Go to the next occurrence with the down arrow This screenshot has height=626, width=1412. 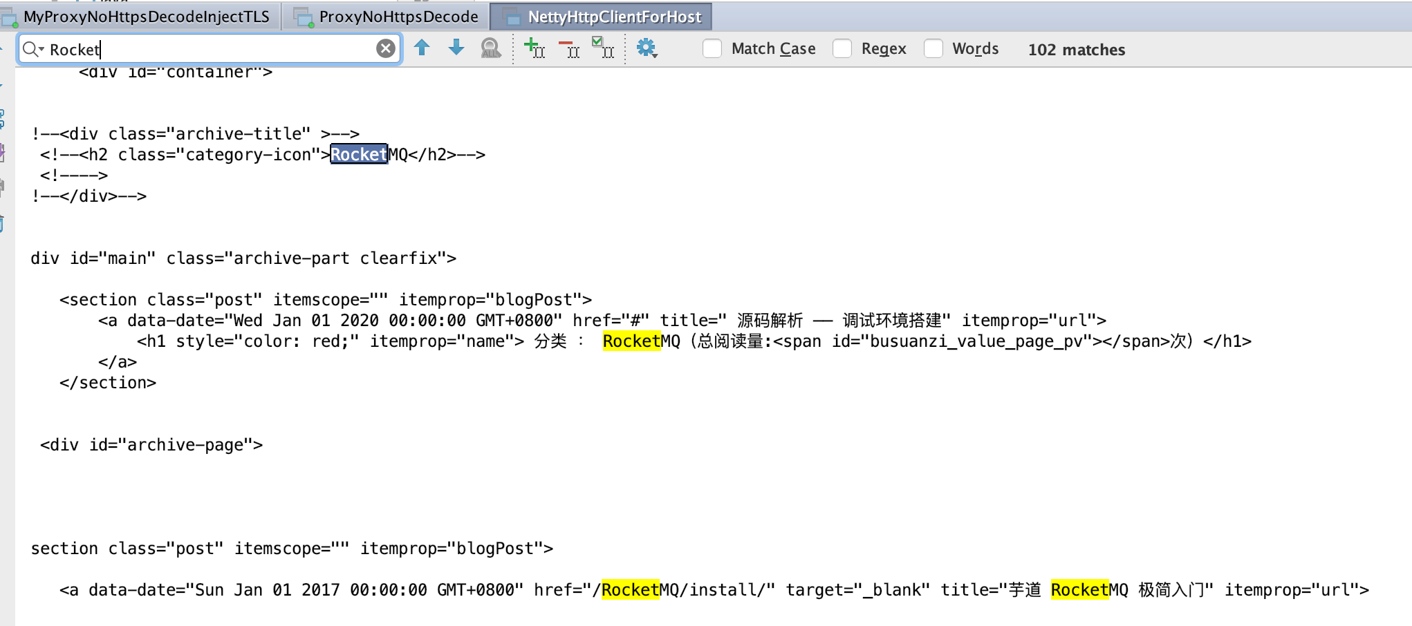[x=456, y=48]
